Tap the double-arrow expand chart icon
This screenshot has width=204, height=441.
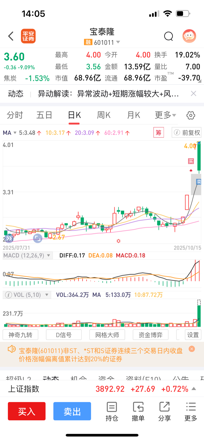tap(9, 239)
